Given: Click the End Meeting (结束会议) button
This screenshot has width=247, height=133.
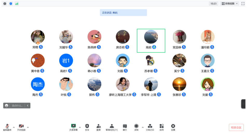Looking at the screenshot, I should click(x=236, y=127).
